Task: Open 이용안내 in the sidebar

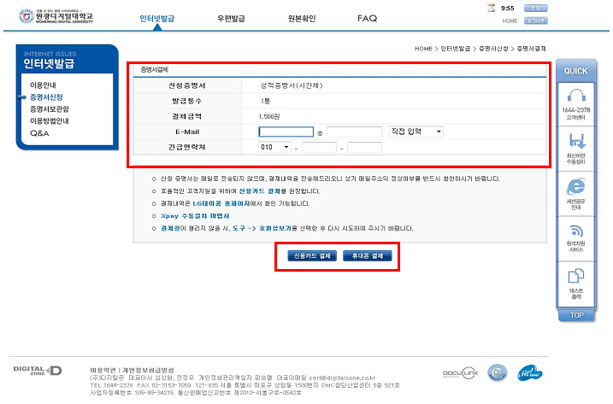Action: 43,85
